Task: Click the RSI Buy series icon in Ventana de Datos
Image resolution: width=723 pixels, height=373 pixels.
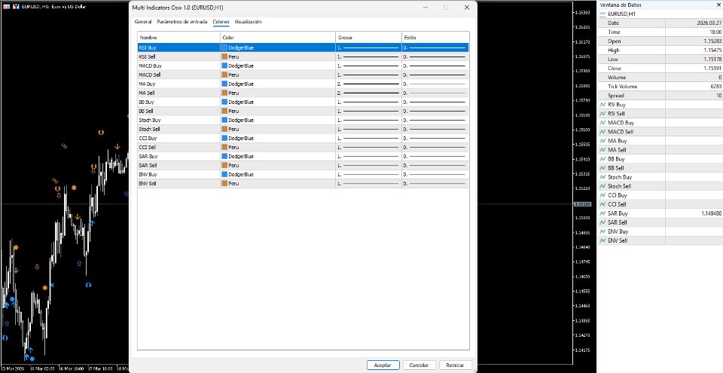Action: click(x=602, y=105)
